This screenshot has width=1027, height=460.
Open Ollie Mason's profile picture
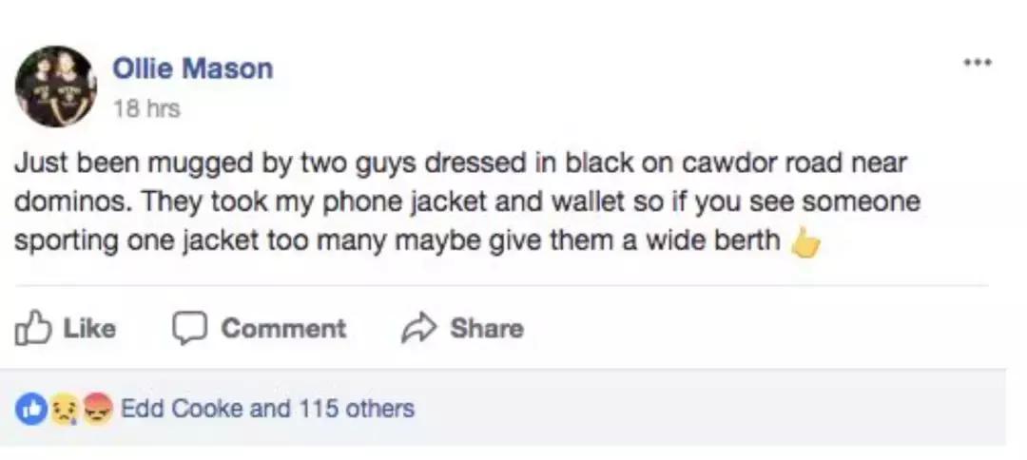click(x=55, y=86)
